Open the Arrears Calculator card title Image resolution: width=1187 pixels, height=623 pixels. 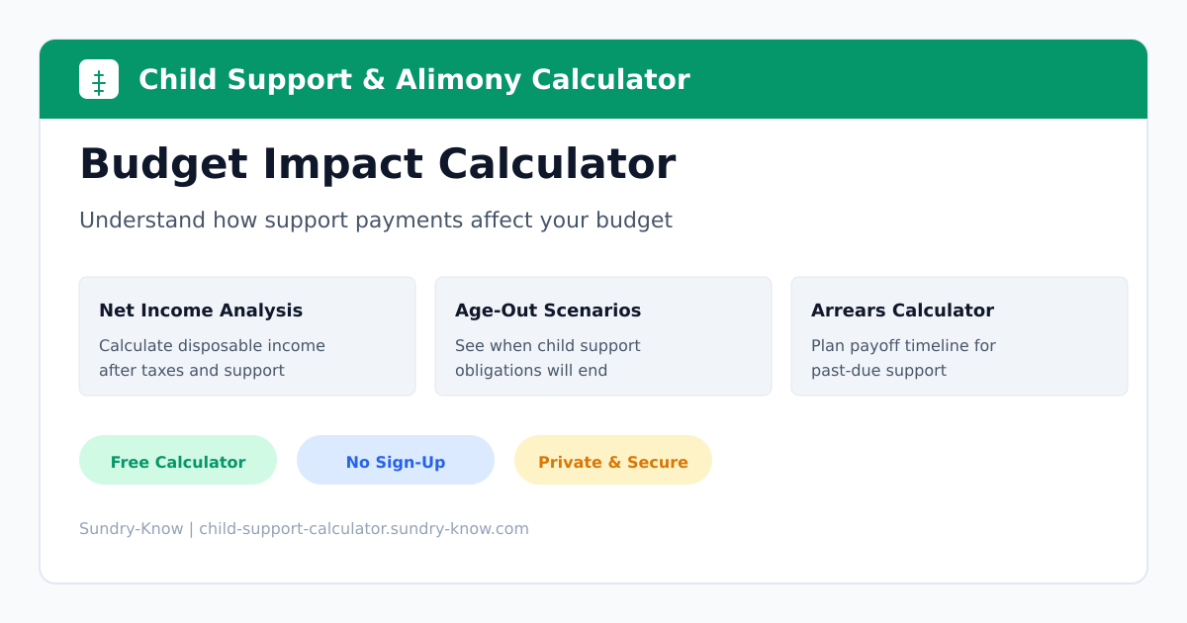click(902, 311)
